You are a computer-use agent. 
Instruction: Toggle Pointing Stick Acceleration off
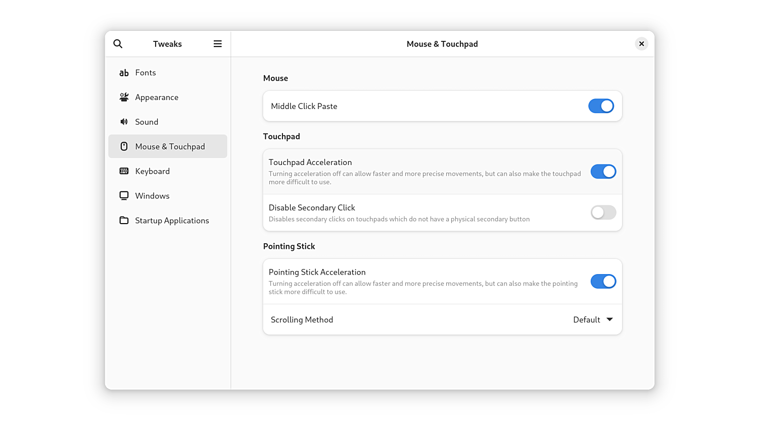(603, 282)
